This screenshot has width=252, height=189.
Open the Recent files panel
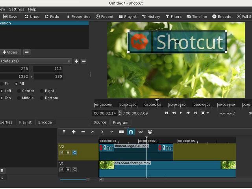104,17
